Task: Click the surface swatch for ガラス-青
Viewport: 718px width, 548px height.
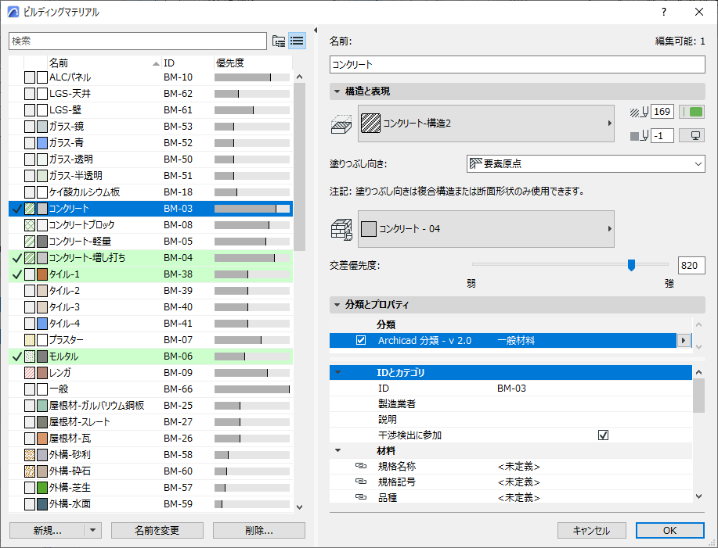Action: [x=42, y=143]
